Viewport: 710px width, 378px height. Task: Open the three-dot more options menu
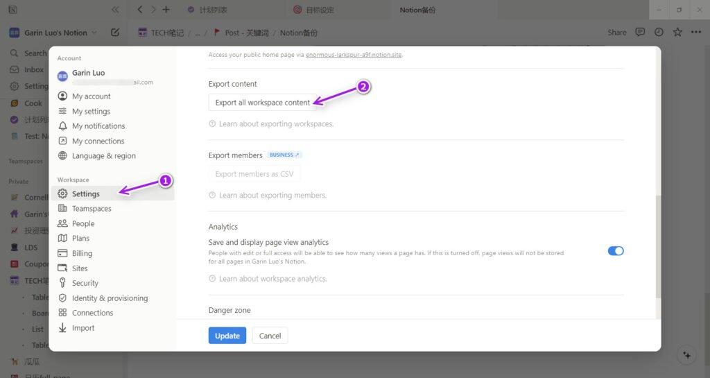696,33
